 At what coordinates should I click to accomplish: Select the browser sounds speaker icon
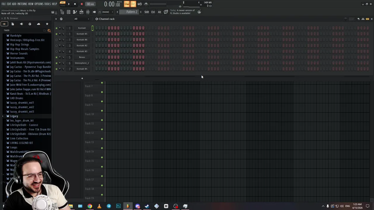[x=21, y=24]
